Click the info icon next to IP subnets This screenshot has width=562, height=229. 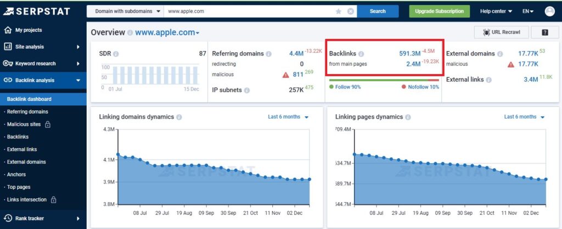(247, 90)
